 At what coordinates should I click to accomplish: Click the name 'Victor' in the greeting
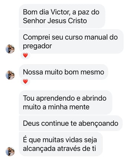[x=61, y=12]
